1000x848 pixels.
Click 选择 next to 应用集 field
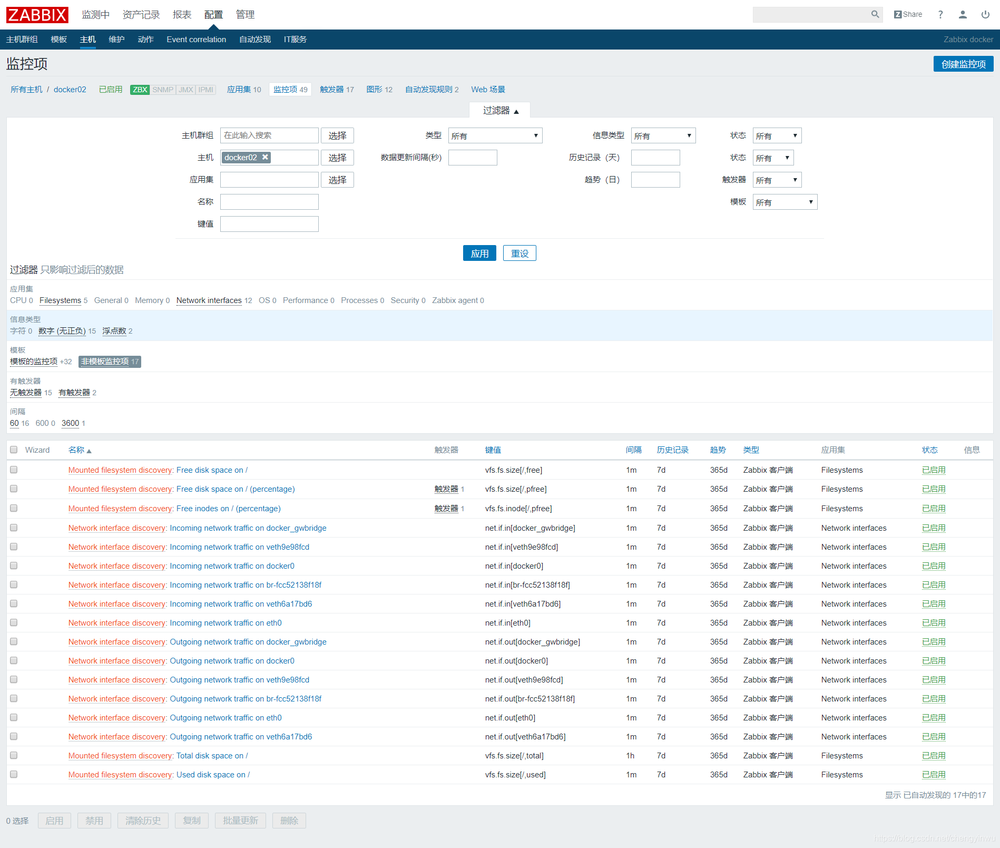337,180
